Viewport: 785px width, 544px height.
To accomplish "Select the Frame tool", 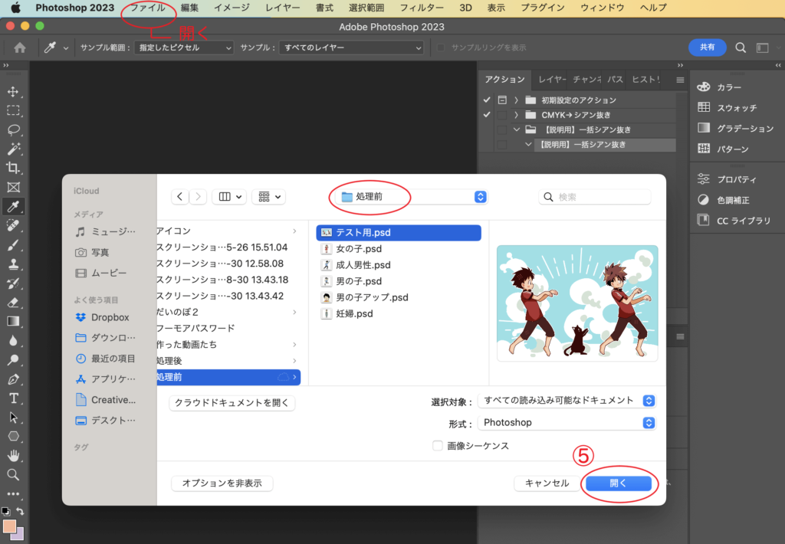I will 14,187.
